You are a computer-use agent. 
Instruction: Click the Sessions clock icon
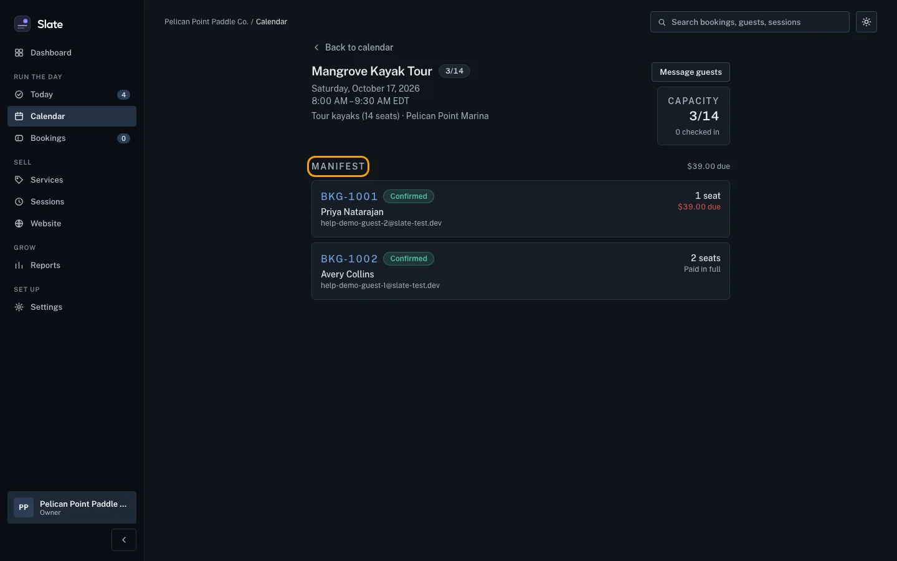click(x=19, y=202)
